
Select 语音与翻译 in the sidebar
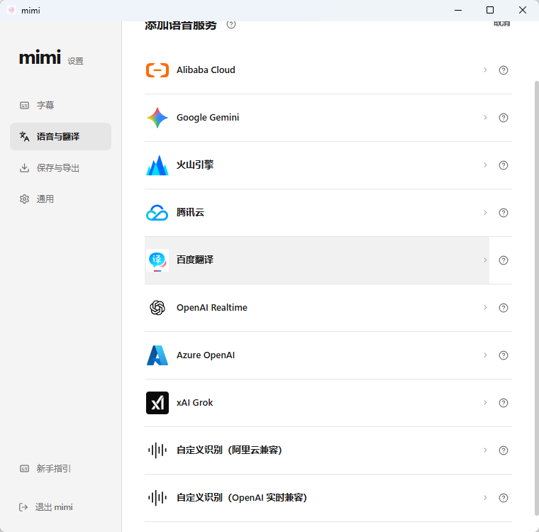click(60, 136)
